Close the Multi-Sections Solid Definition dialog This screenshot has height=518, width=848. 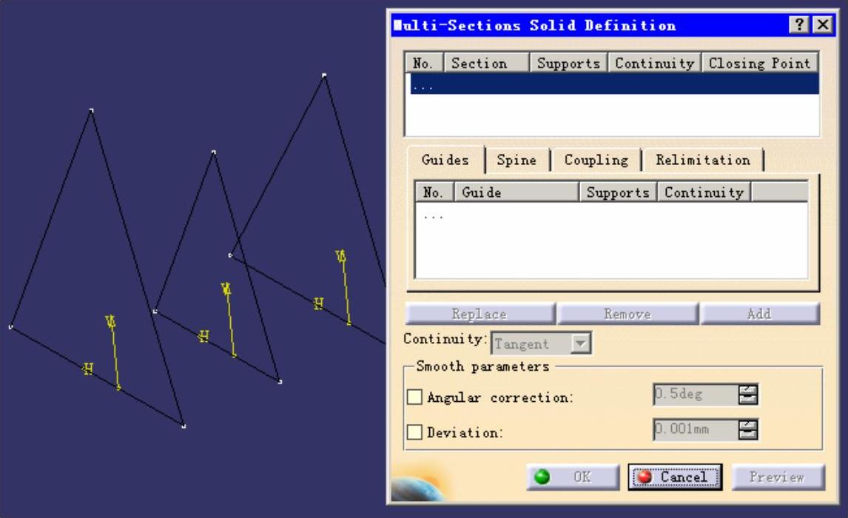tap(823, 24)
